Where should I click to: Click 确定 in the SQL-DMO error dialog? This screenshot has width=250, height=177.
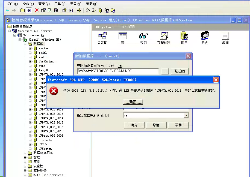click(133, 102)
